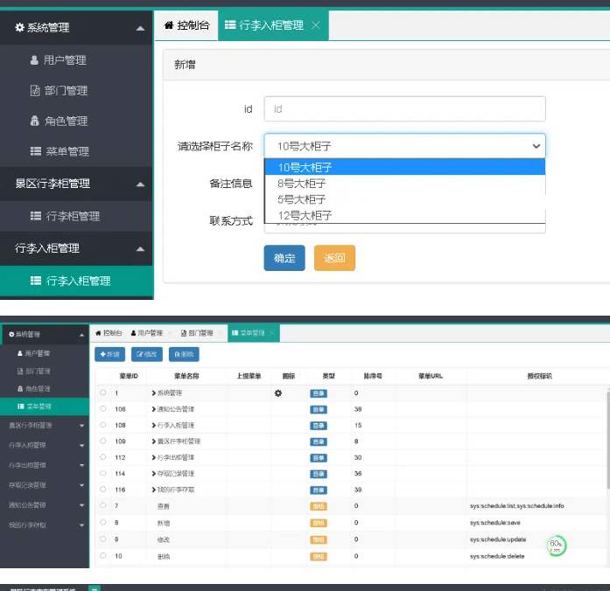This screenshot has width=610, height=591.
Task: Close the 部门管理 tab via its X icon
Action: click(221, 333)
